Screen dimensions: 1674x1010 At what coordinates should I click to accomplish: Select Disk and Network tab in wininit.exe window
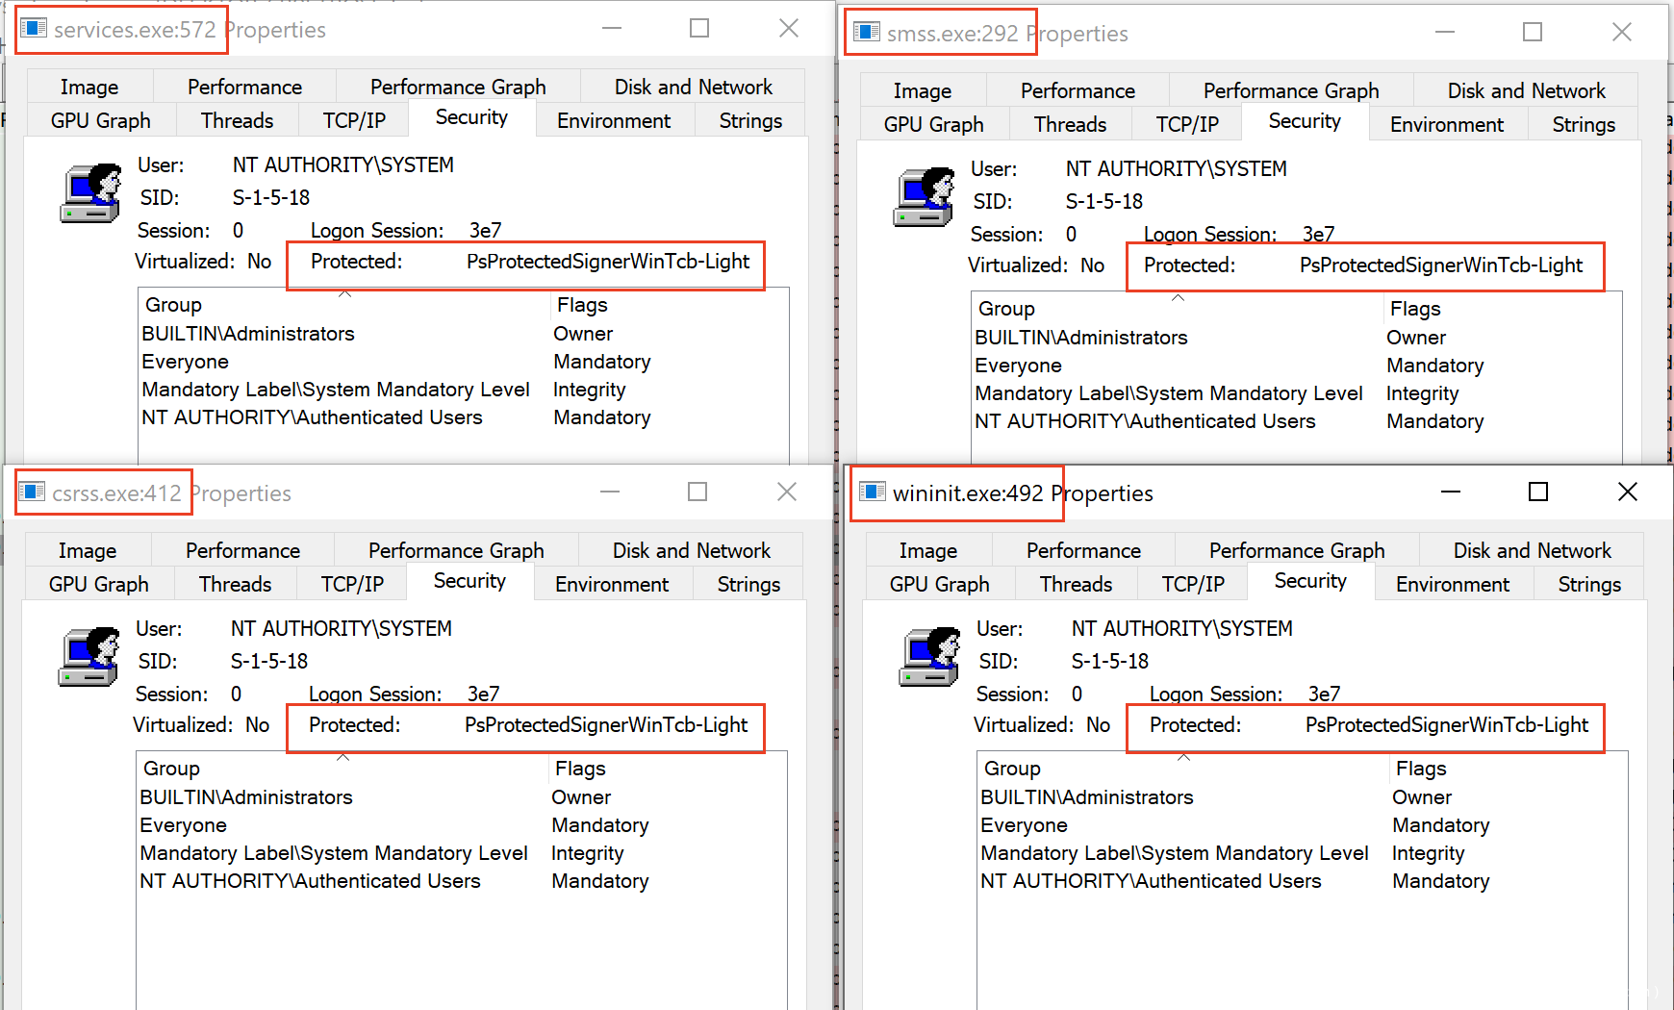(1532, 550)
